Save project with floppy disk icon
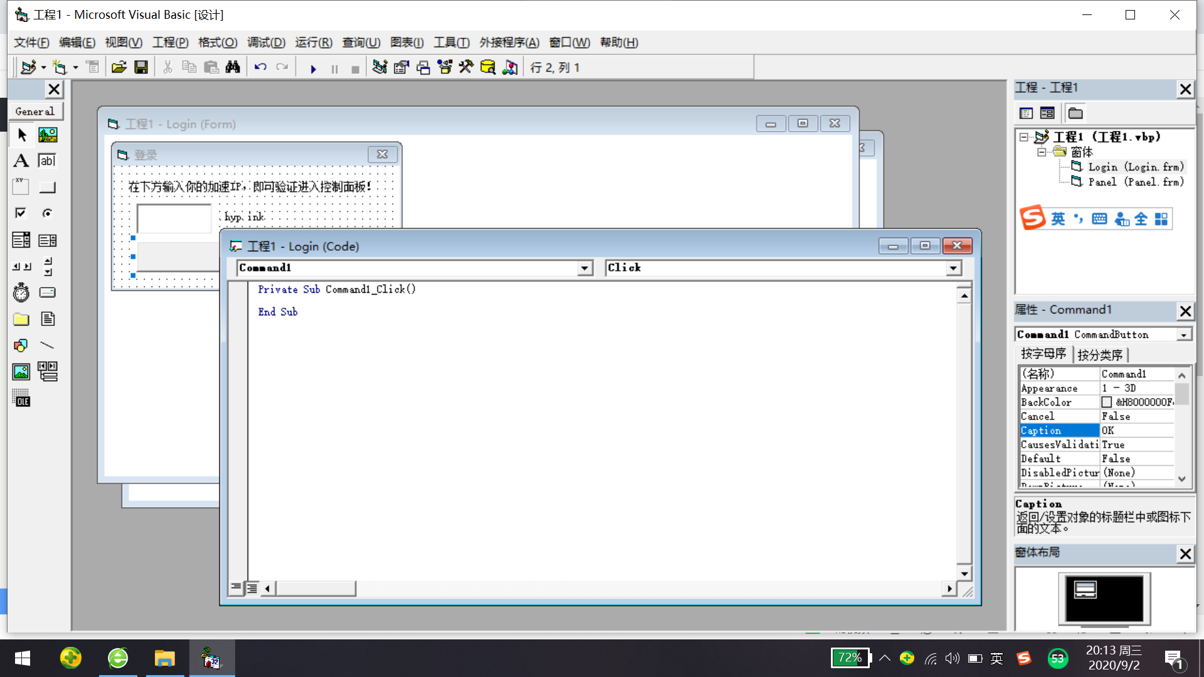The height and width of the screenshot is (677, 1204). 141,67
